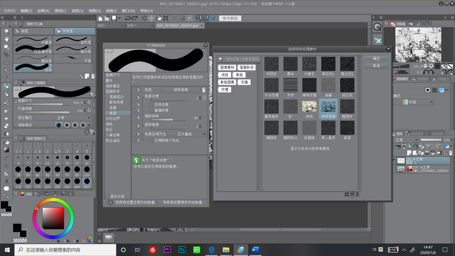The width and height of the screenshot is (455, 256).
Task: Select the 马克笔 sub tool group tab
Action: point(75,31)
